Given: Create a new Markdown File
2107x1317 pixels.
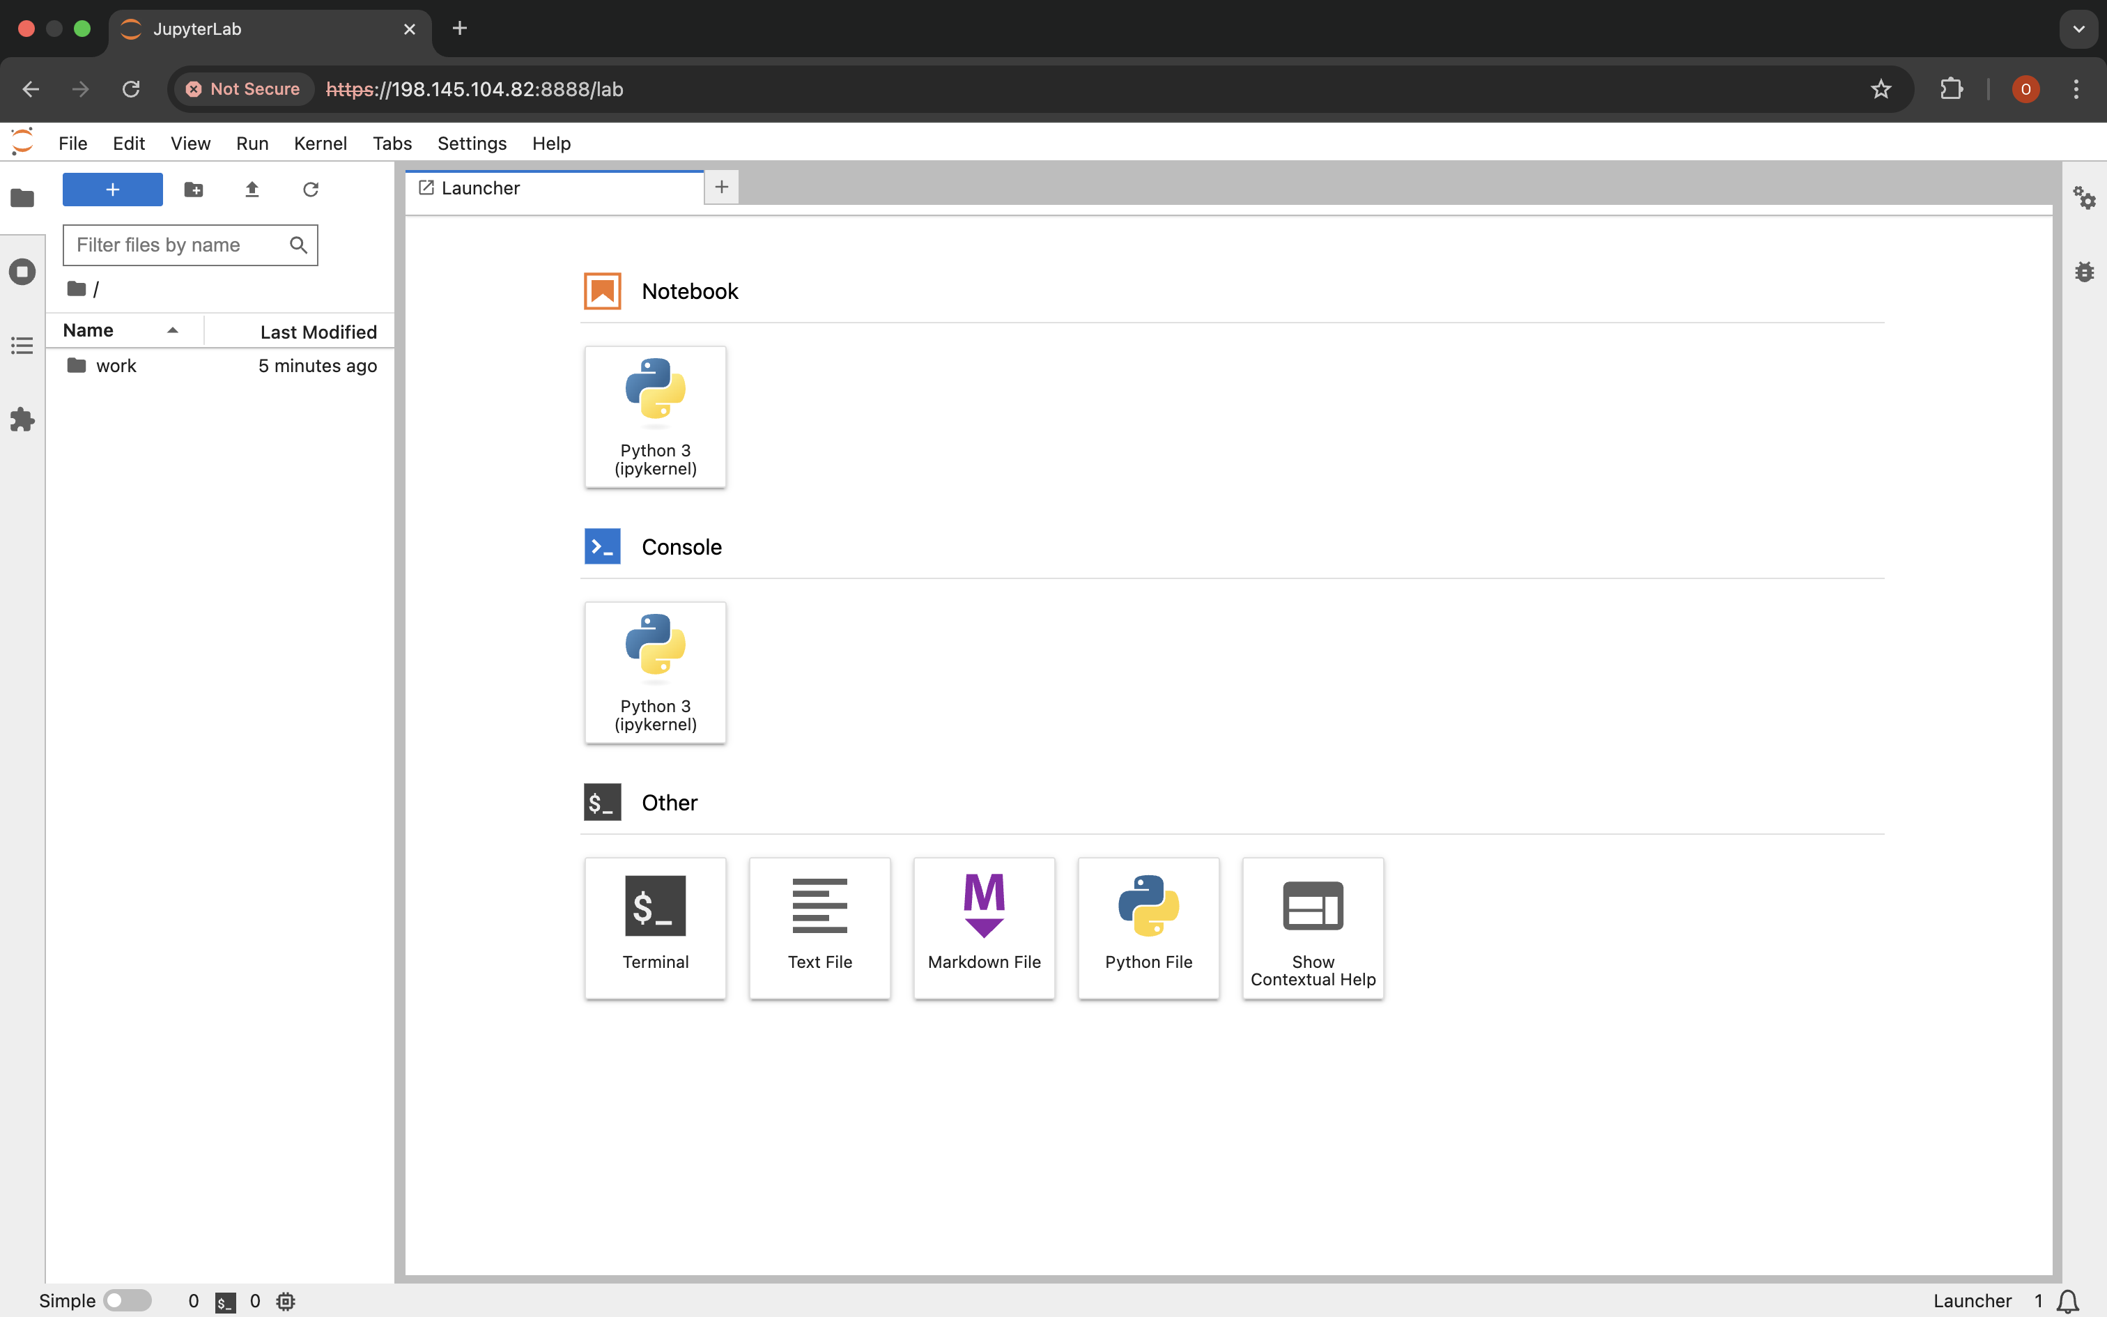Looking at the screenshot, I should tap(983, 927).
